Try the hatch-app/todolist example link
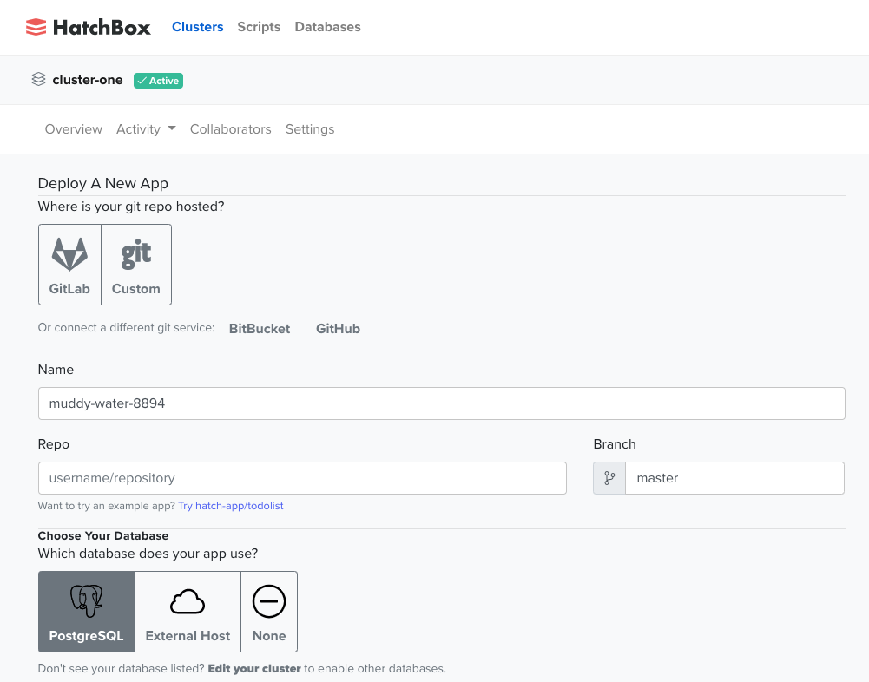 231,506
